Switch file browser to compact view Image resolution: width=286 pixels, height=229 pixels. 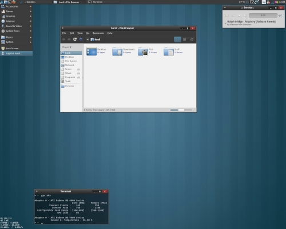point(192,40)
